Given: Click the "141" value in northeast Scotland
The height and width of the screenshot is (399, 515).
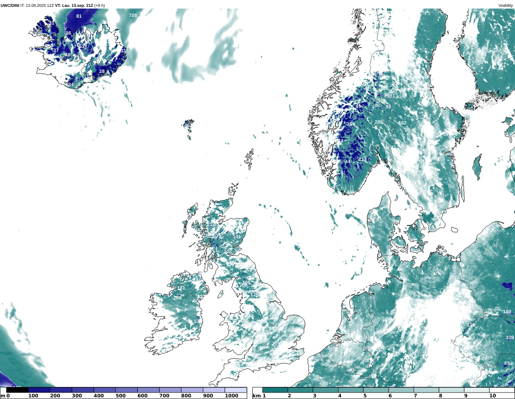Looking at the screenshot, I should point(237,236).
